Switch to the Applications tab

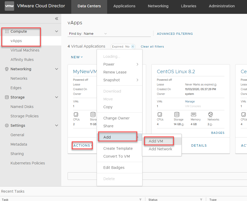tap(124, 6)
